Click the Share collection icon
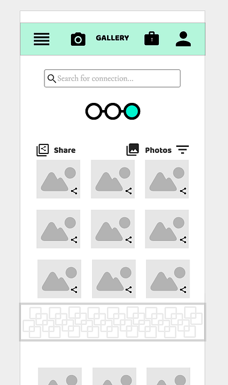The height and width of the screenshot is (385, 228). tap(43, 150)
